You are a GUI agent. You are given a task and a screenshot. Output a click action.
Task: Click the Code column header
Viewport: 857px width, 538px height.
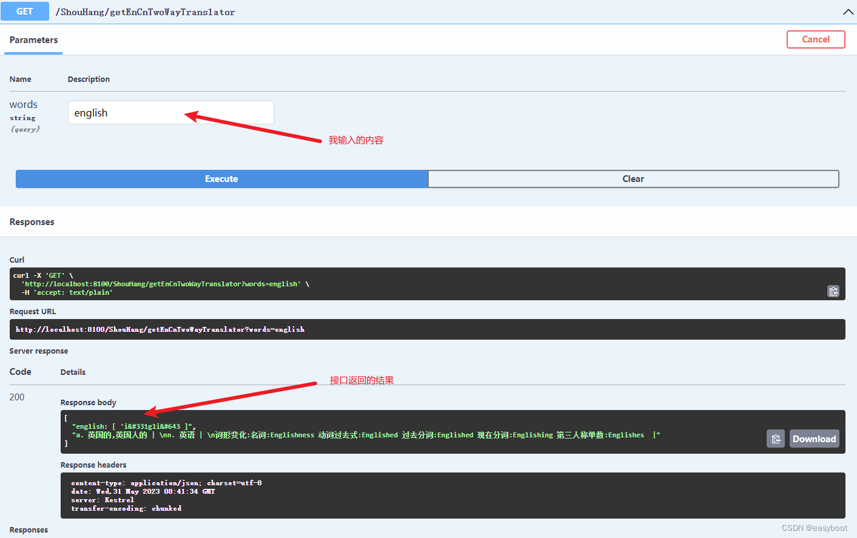pos(21,372)
